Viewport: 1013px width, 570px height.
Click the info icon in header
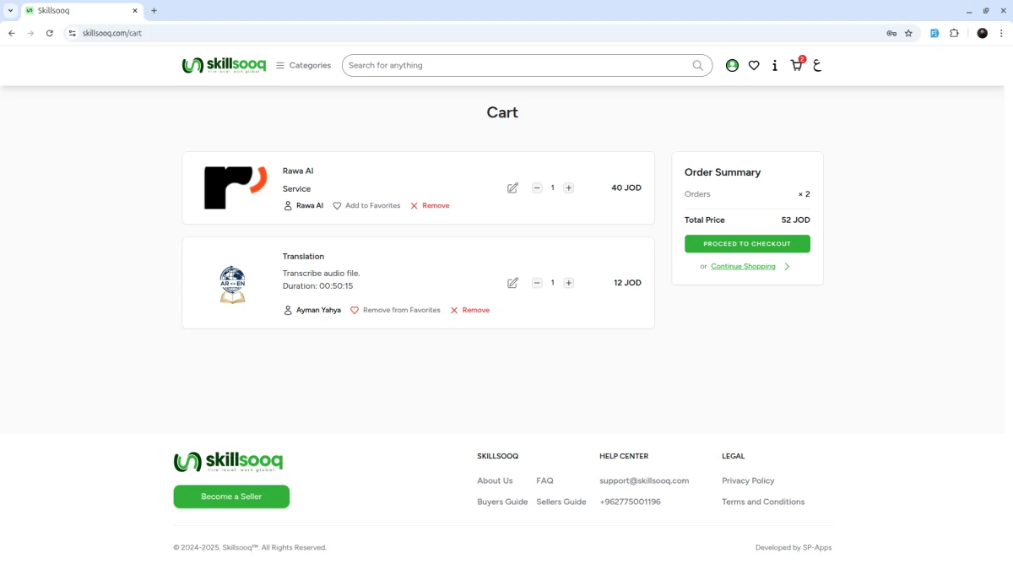point(775,65)
